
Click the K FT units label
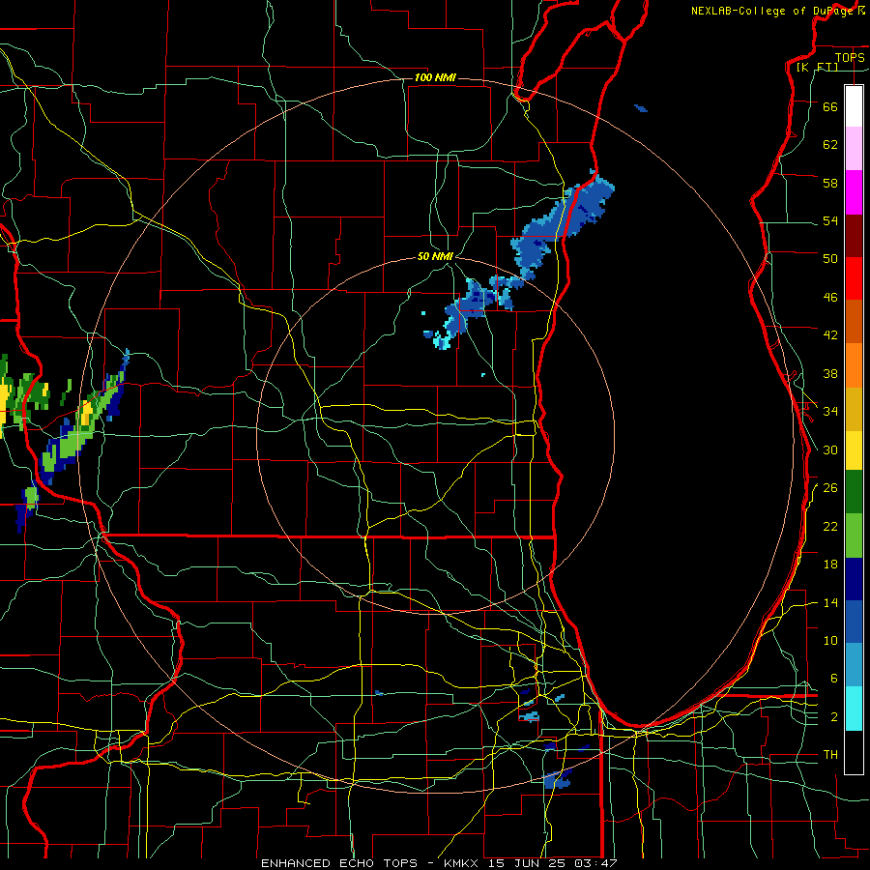click(818, 67)
